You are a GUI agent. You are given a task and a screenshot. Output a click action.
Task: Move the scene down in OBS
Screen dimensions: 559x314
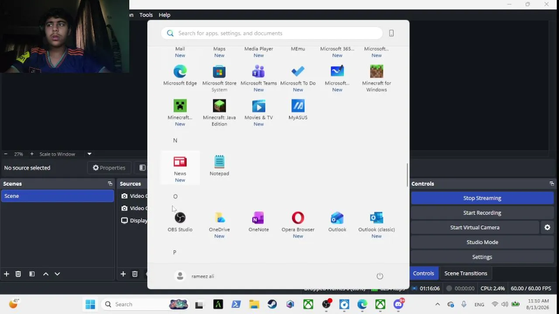[57, 274]
